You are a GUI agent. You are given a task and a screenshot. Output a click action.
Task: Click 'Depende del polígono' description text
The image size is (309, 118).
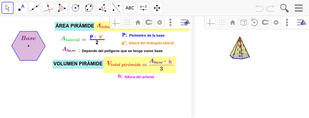[122, 51]
